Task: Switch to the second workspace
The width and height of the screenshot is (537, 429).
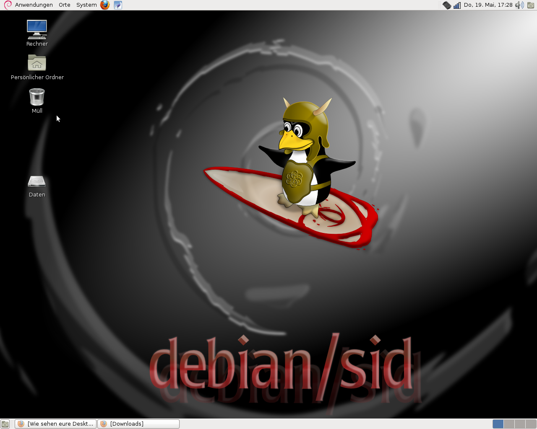Action: click(509, 424)
